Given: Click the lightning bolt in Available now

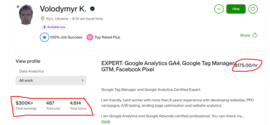Looking at the screenshot, I should click(x=44, y=27).
